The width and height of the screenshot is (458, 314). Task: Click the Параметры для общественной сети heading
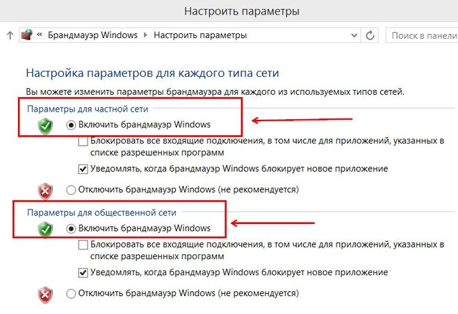(x=101, y=213)
